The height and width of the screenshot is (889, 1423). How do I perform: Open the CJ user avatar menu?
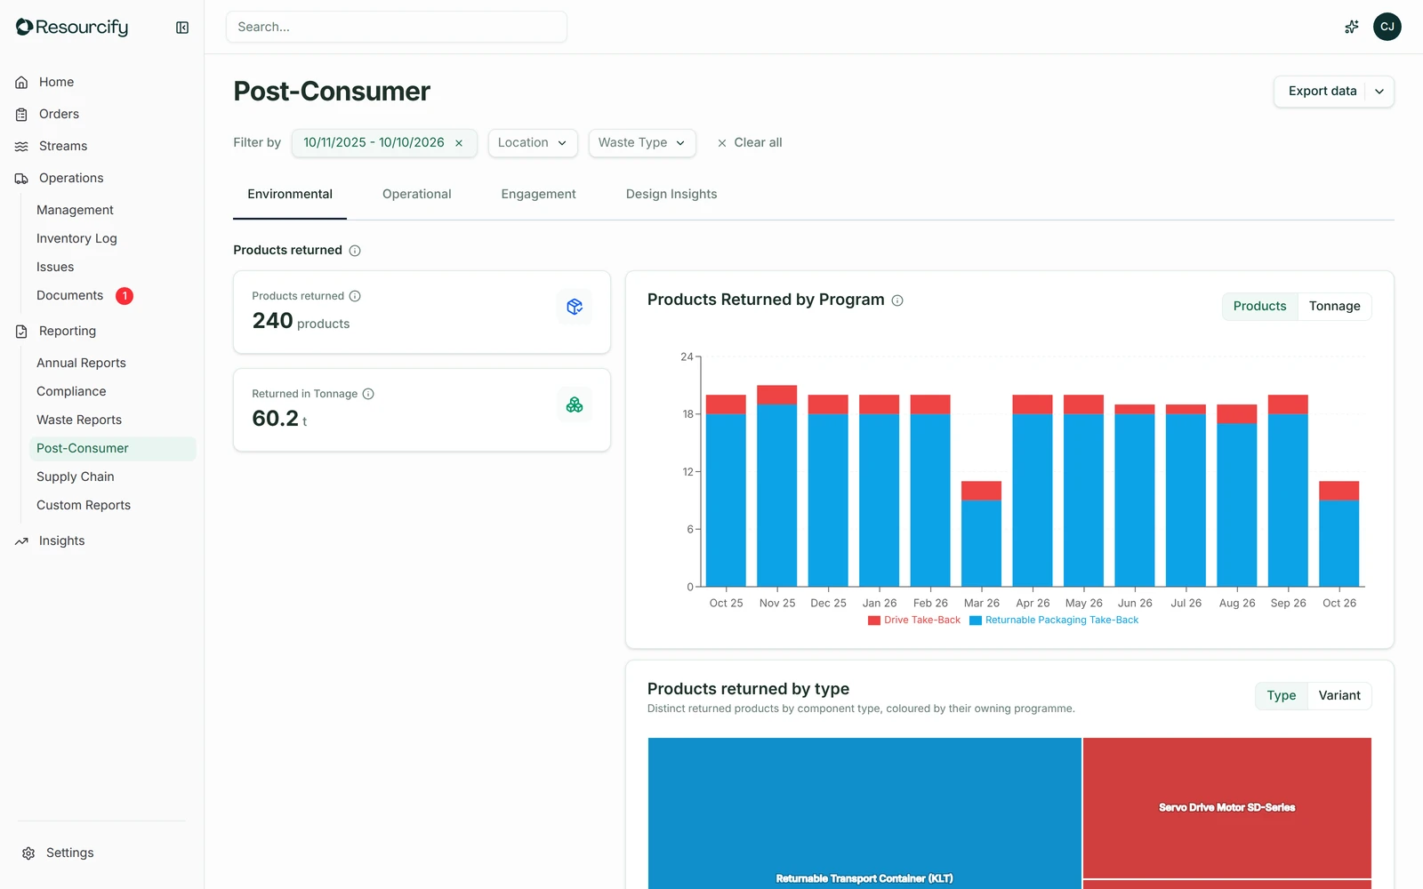tap(1387, 27)
